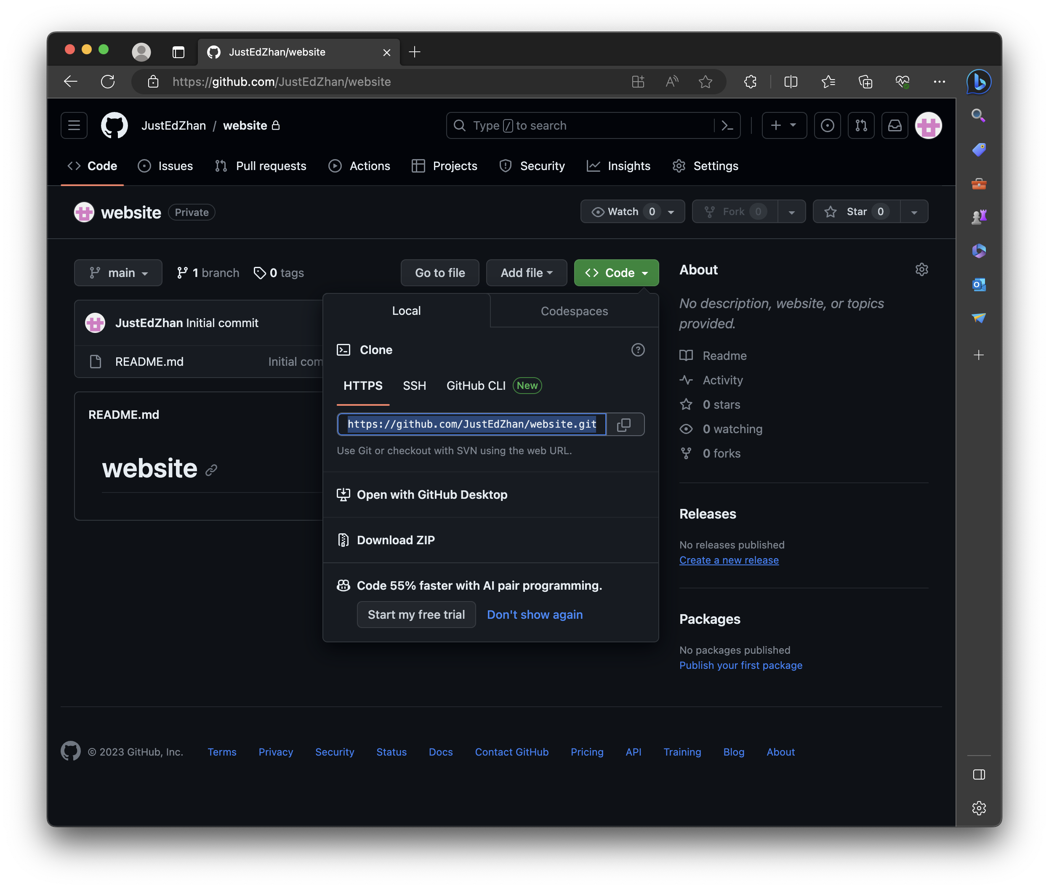Open the Create a new release link
1049x889 pixels.
(x=728, y=560)
